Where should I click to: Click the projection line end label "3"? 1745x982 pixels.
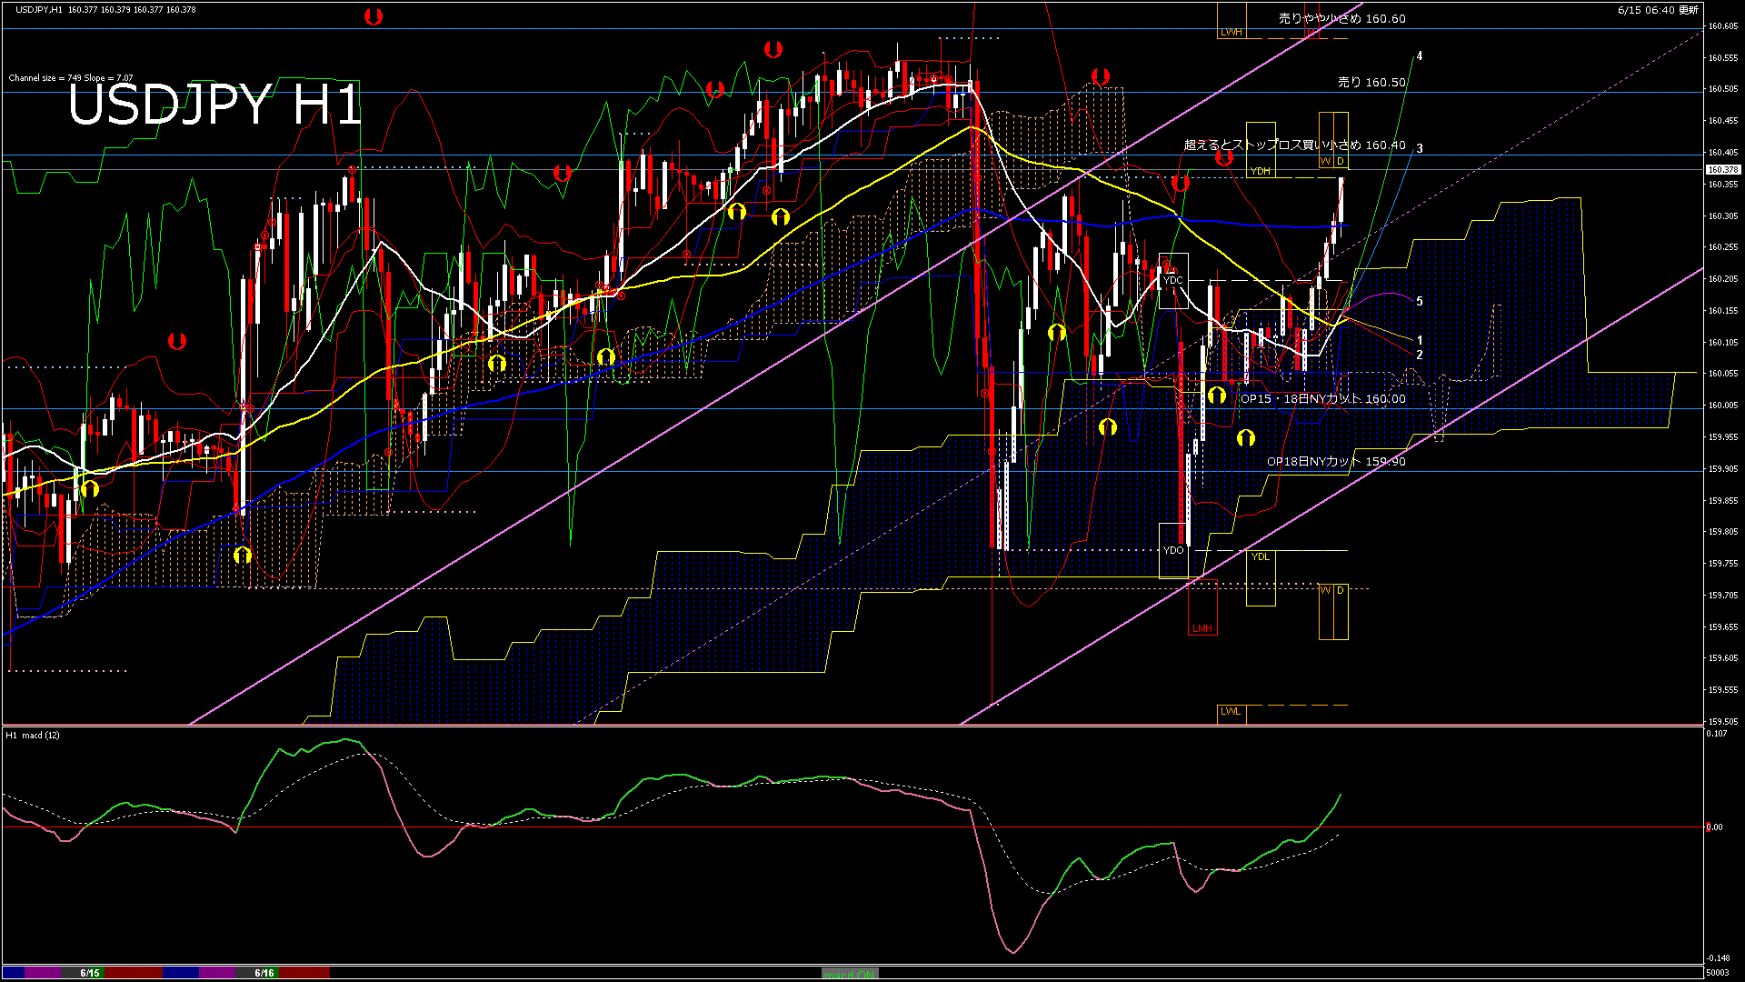[1420, 148]
